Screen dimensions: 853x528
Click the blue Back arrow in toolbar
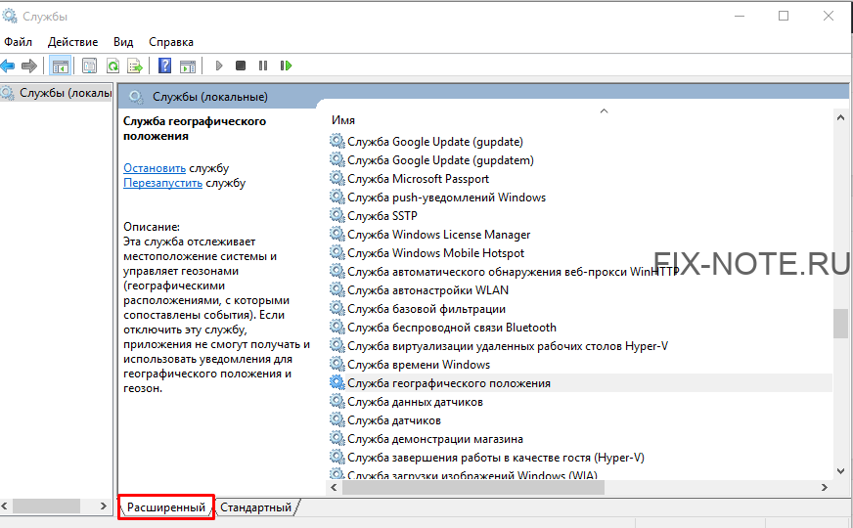click(9, 66)
